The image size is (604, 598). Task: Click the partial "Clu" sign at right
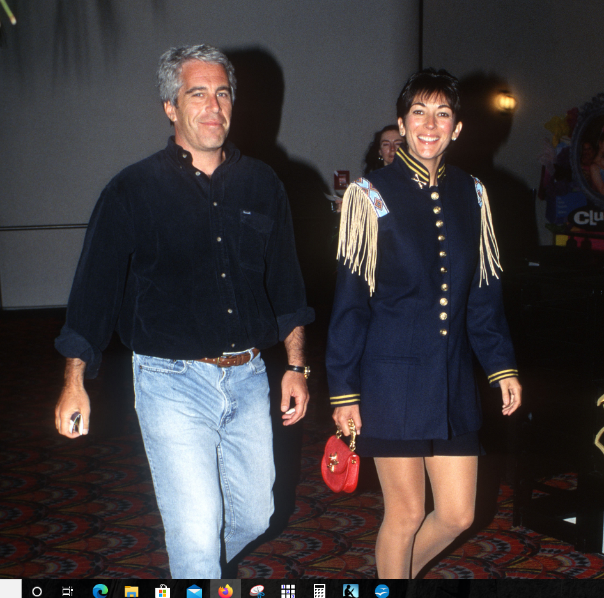(x=587, y=218)
